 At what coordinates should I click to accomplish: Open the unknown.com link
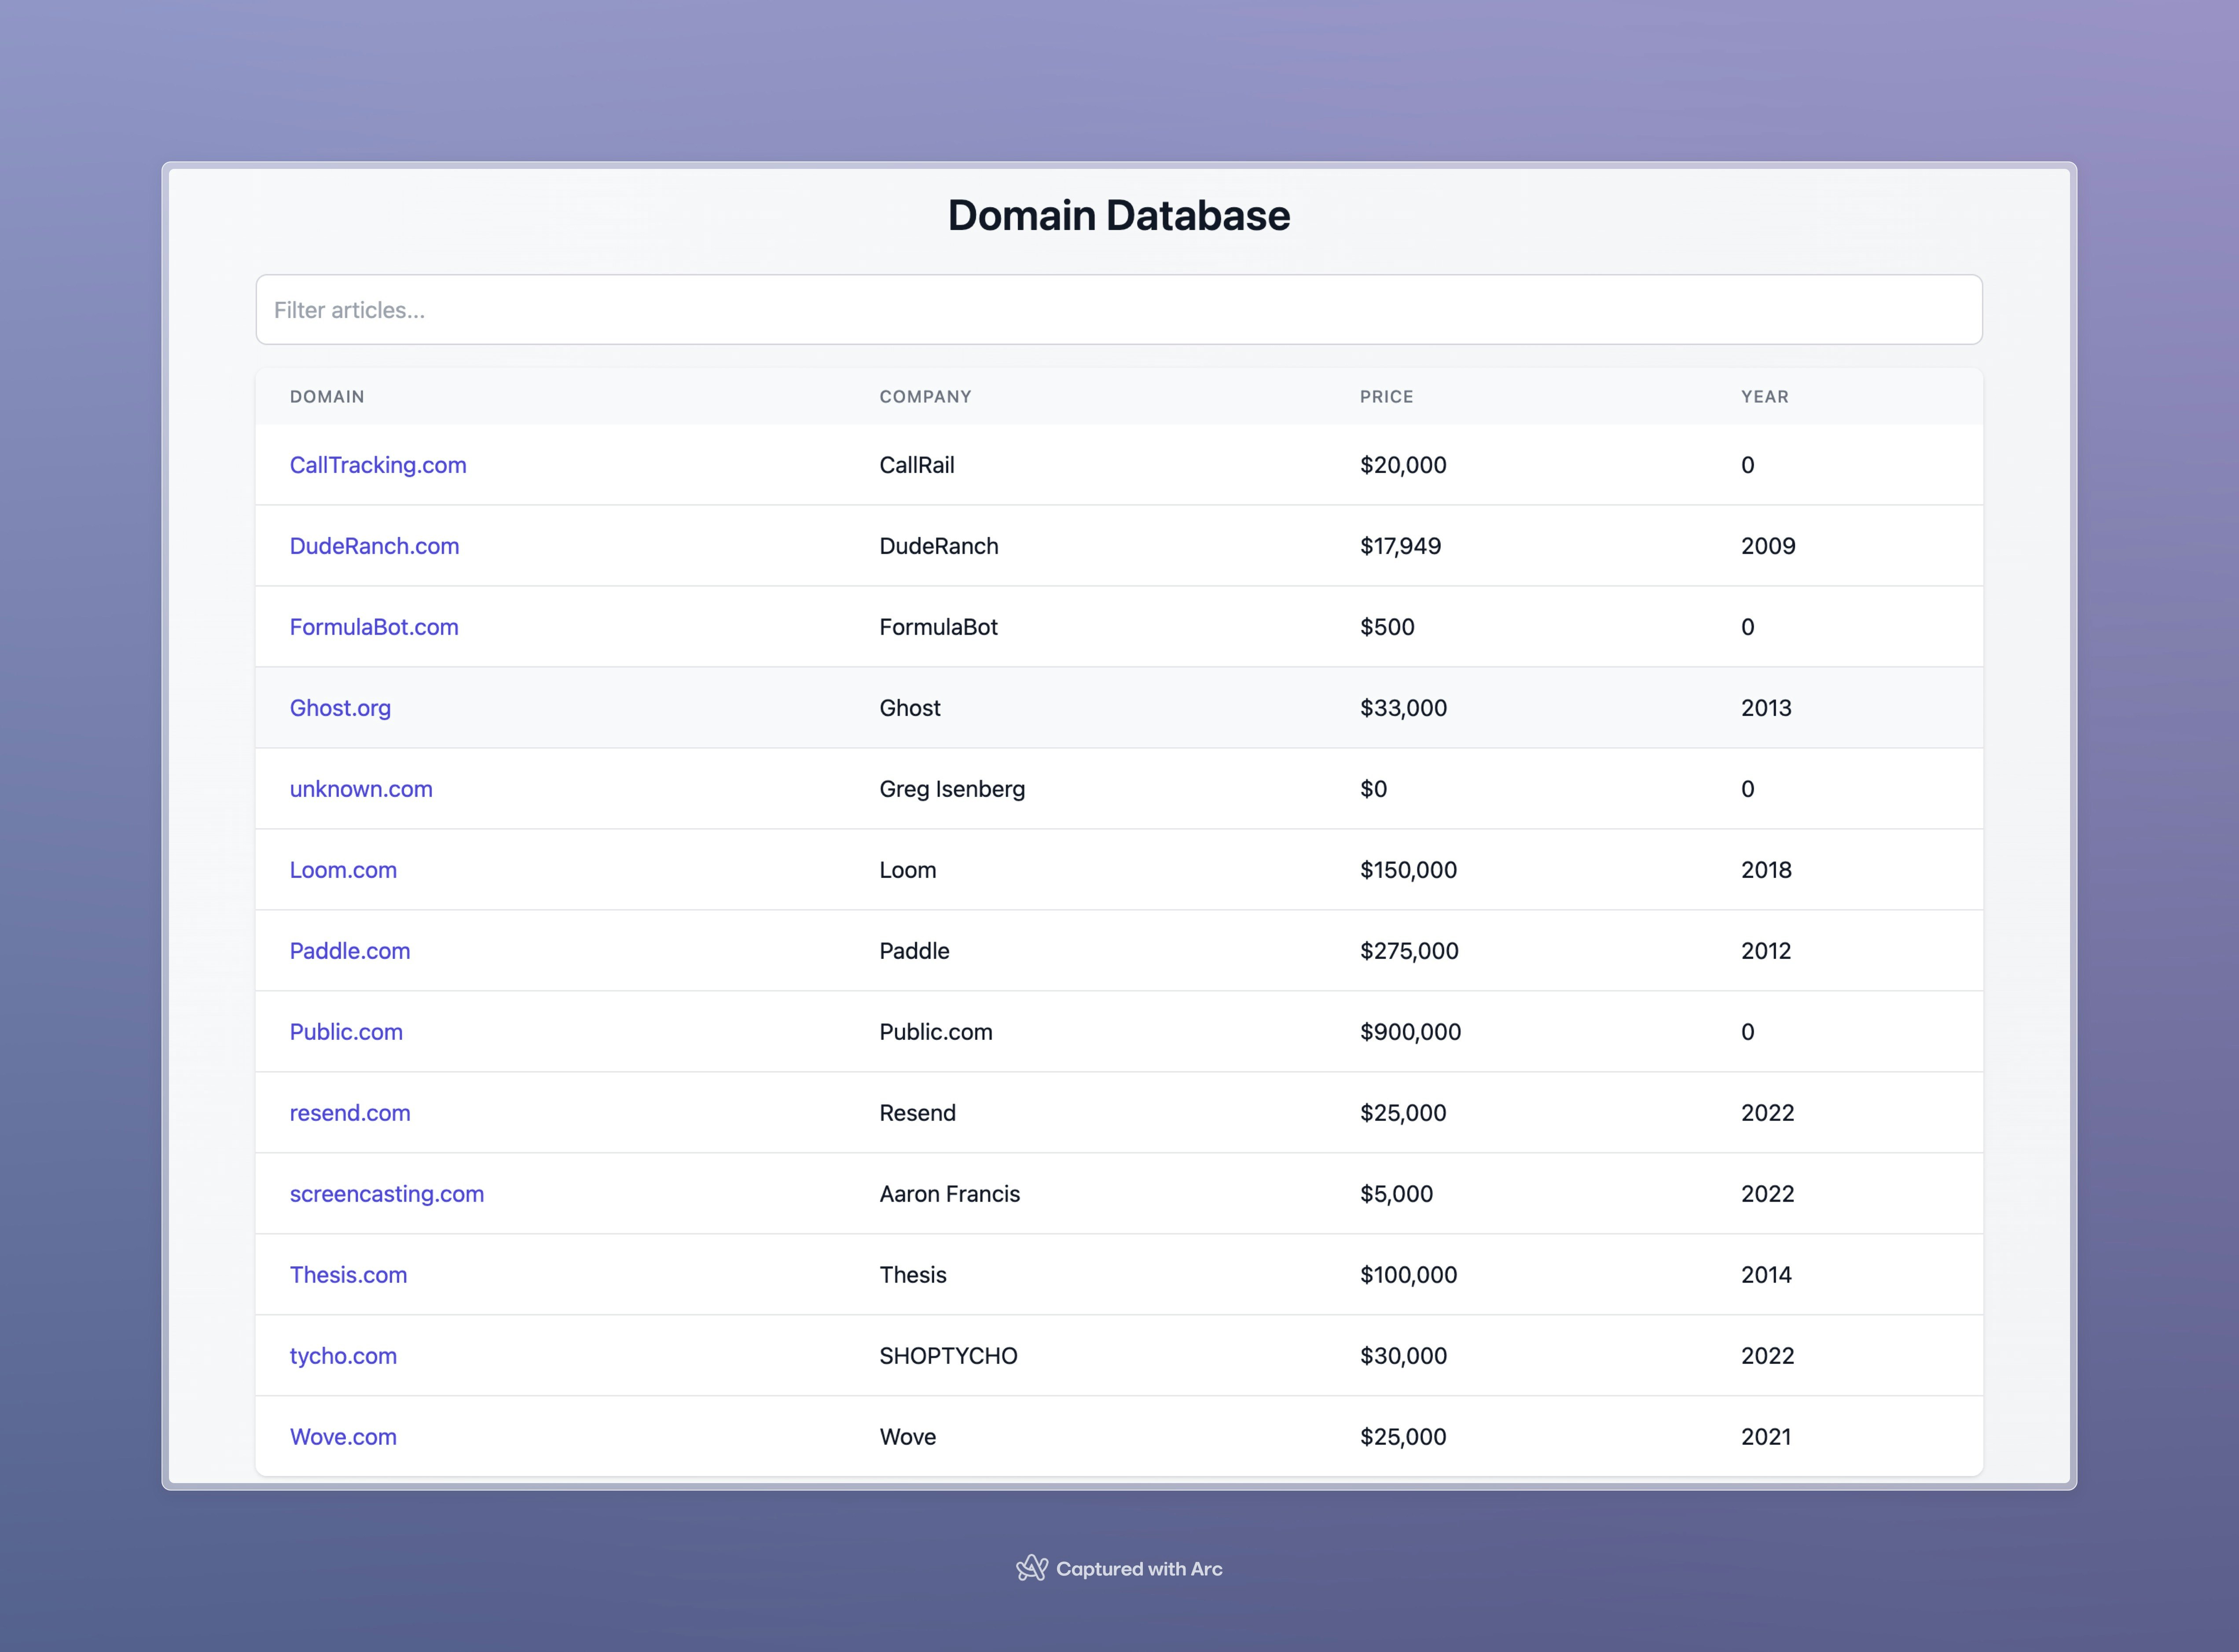point(361,789)
